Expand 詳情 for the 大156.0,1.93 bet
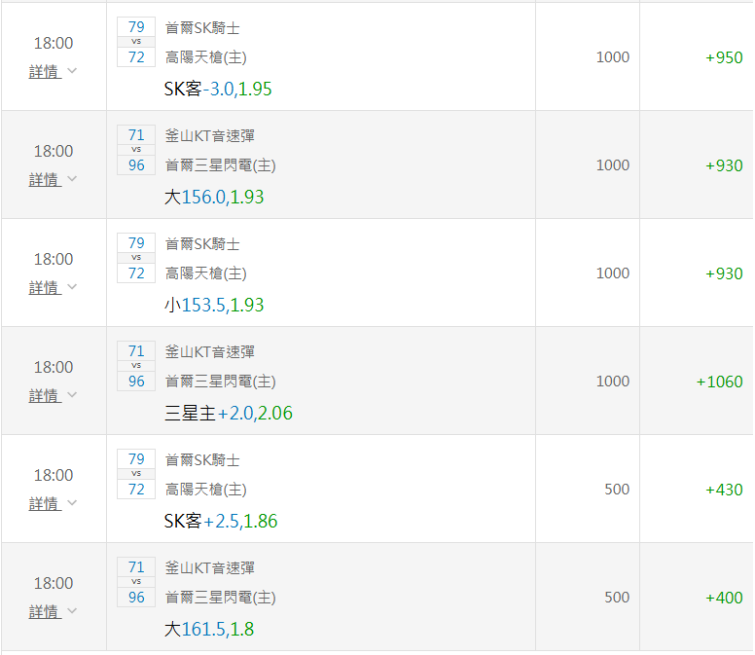755x655 pixels. click(x=53, y=179)
